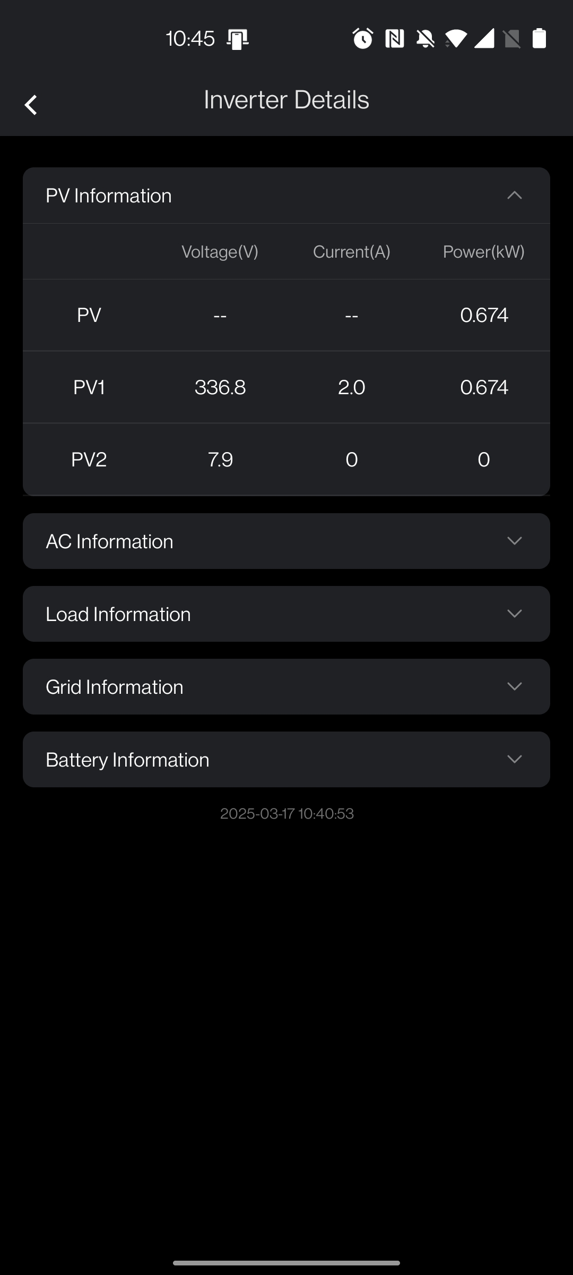This screenshot has height=1275, width=573.
Task: Collapse the PV Information section
Action: point(514,195)
